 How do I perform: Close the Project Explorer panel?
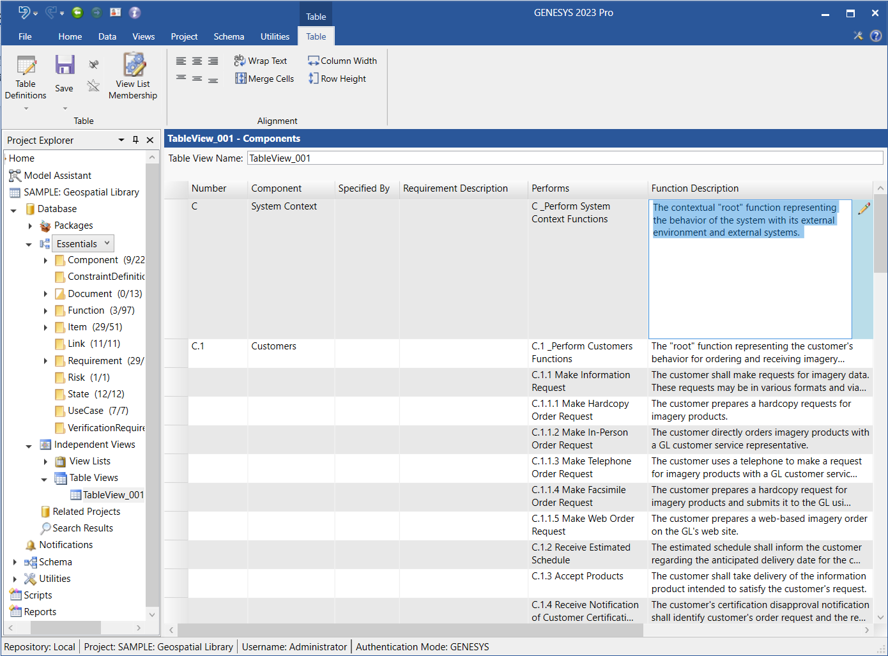pyautogui.click(x=150, y=140)
